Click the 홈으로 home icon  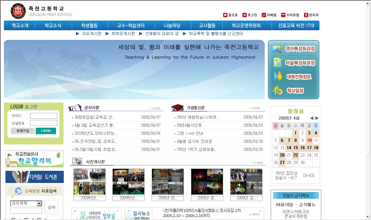(225, 15)
